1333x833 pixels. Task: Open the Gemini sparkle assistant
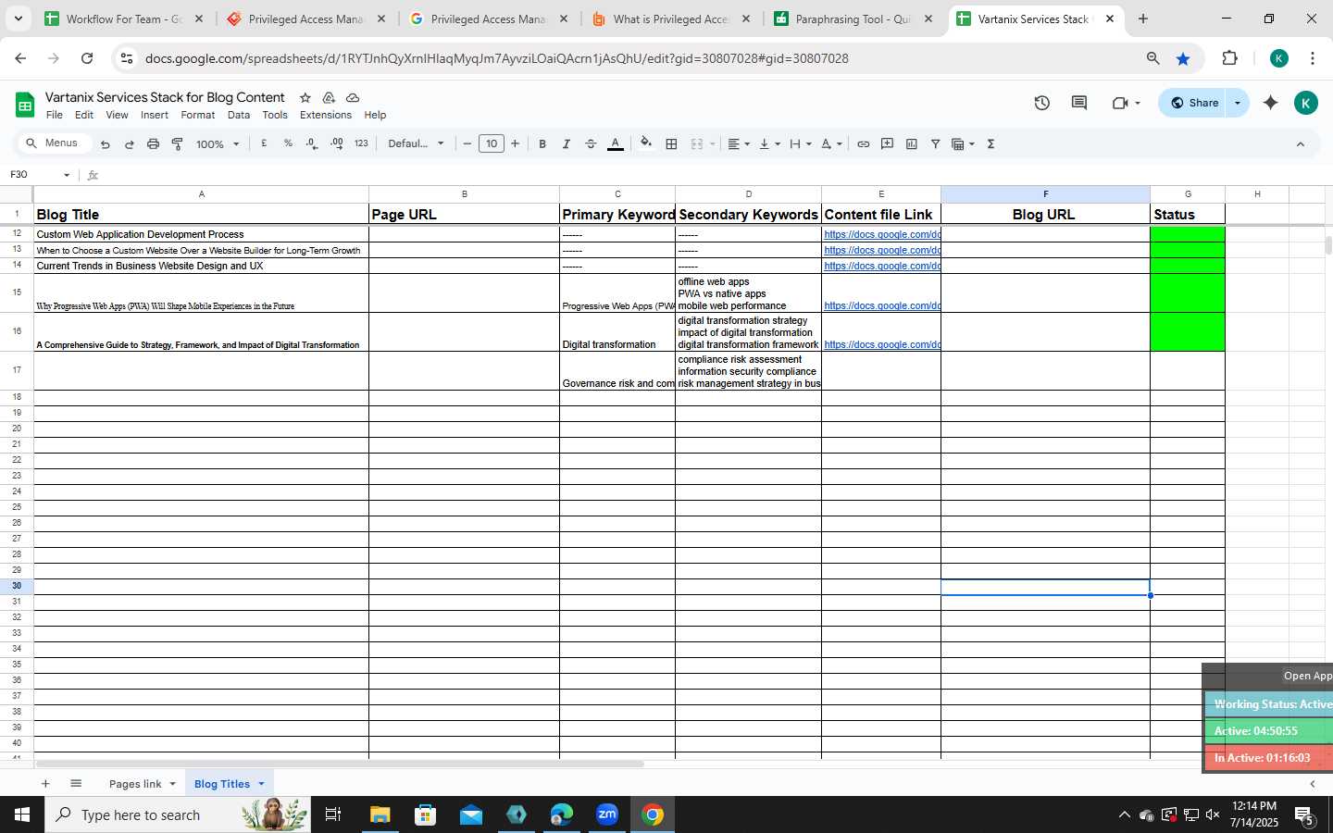(1271, 103)
